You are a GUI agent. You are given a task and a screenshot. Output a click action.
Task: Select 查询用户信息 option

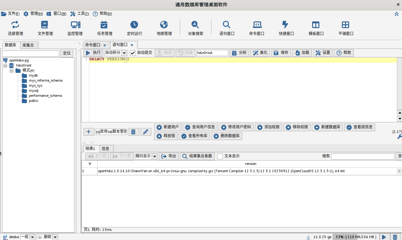[200, 127]
